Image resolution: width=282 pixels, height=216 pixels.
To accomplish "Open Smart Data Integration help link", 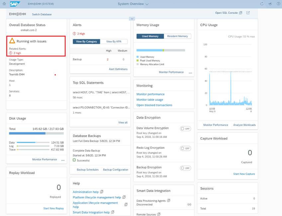I will coord(91,212).
